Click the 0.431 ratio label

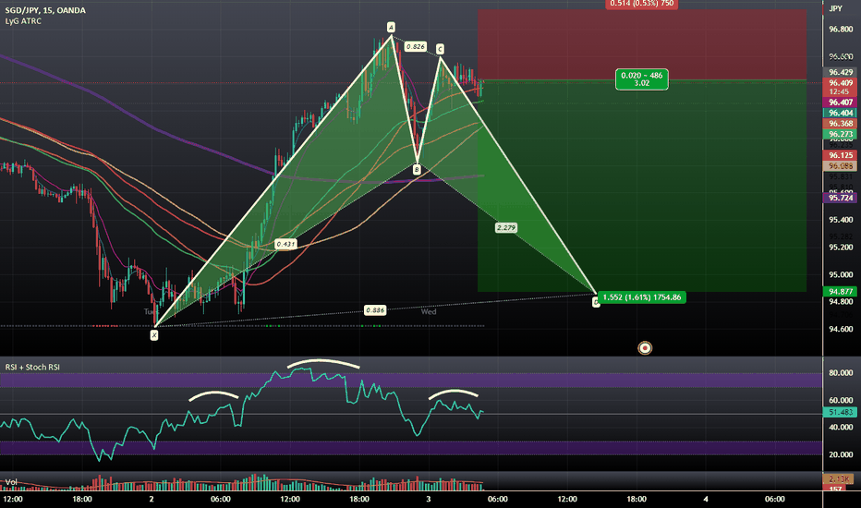(x=285, y=244)
